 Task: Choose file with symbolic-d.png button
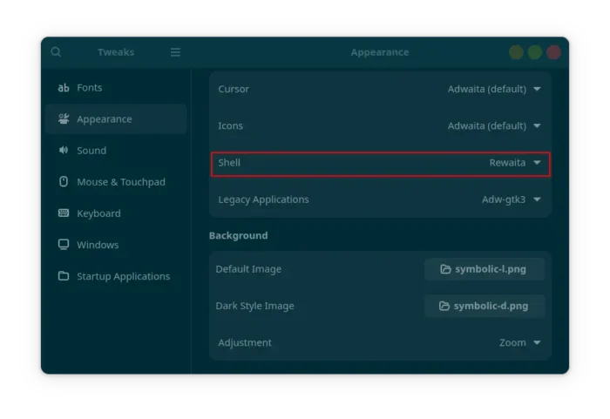(x=484, y=306)
